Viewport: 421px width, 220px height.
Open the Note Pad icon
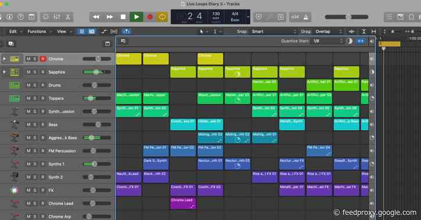click(400, 17)
